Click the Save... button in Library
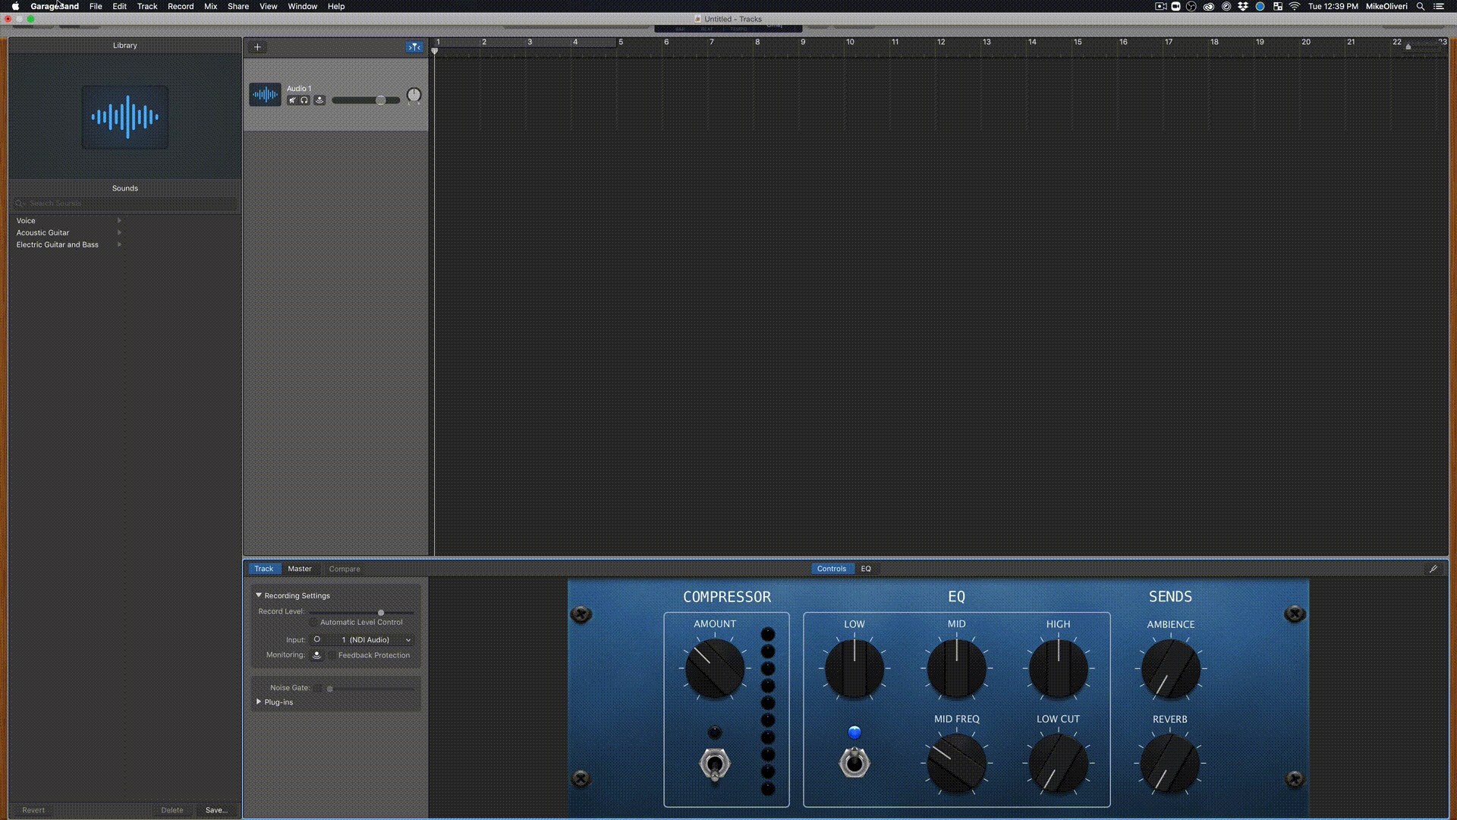Image resolution: width=1457 pixels, height=820 pixels. pos(216,810)
